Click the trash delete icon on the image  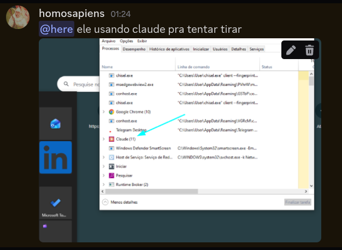pyautogui.click(x=309, y=50)
